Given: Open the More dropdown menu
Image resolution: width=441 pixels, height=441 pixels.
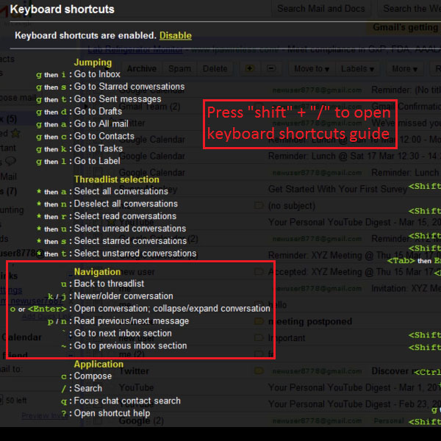Looking at the screenshot, I should click(x=404, y=68).
